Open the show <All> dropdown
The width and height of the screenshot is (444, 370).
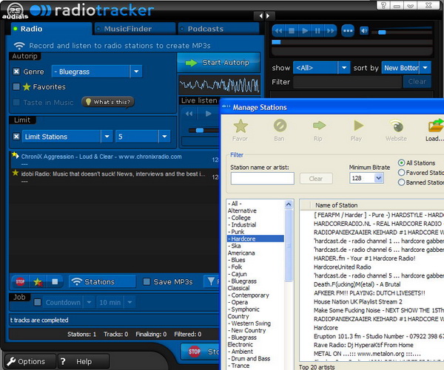344,67
